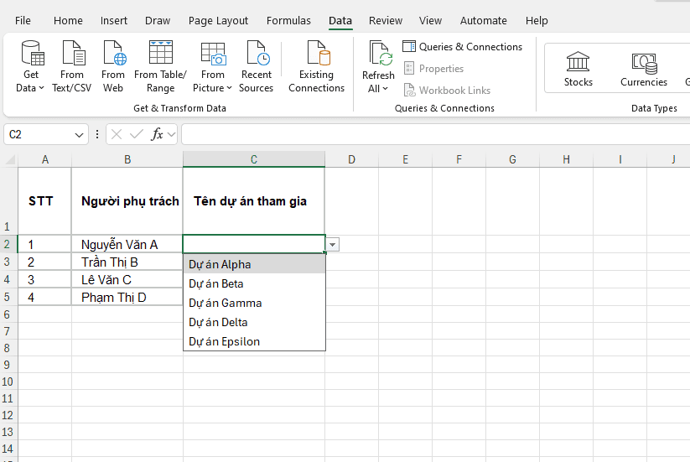Switch to the View tab
690x462 pixels.
pos(430,21)
